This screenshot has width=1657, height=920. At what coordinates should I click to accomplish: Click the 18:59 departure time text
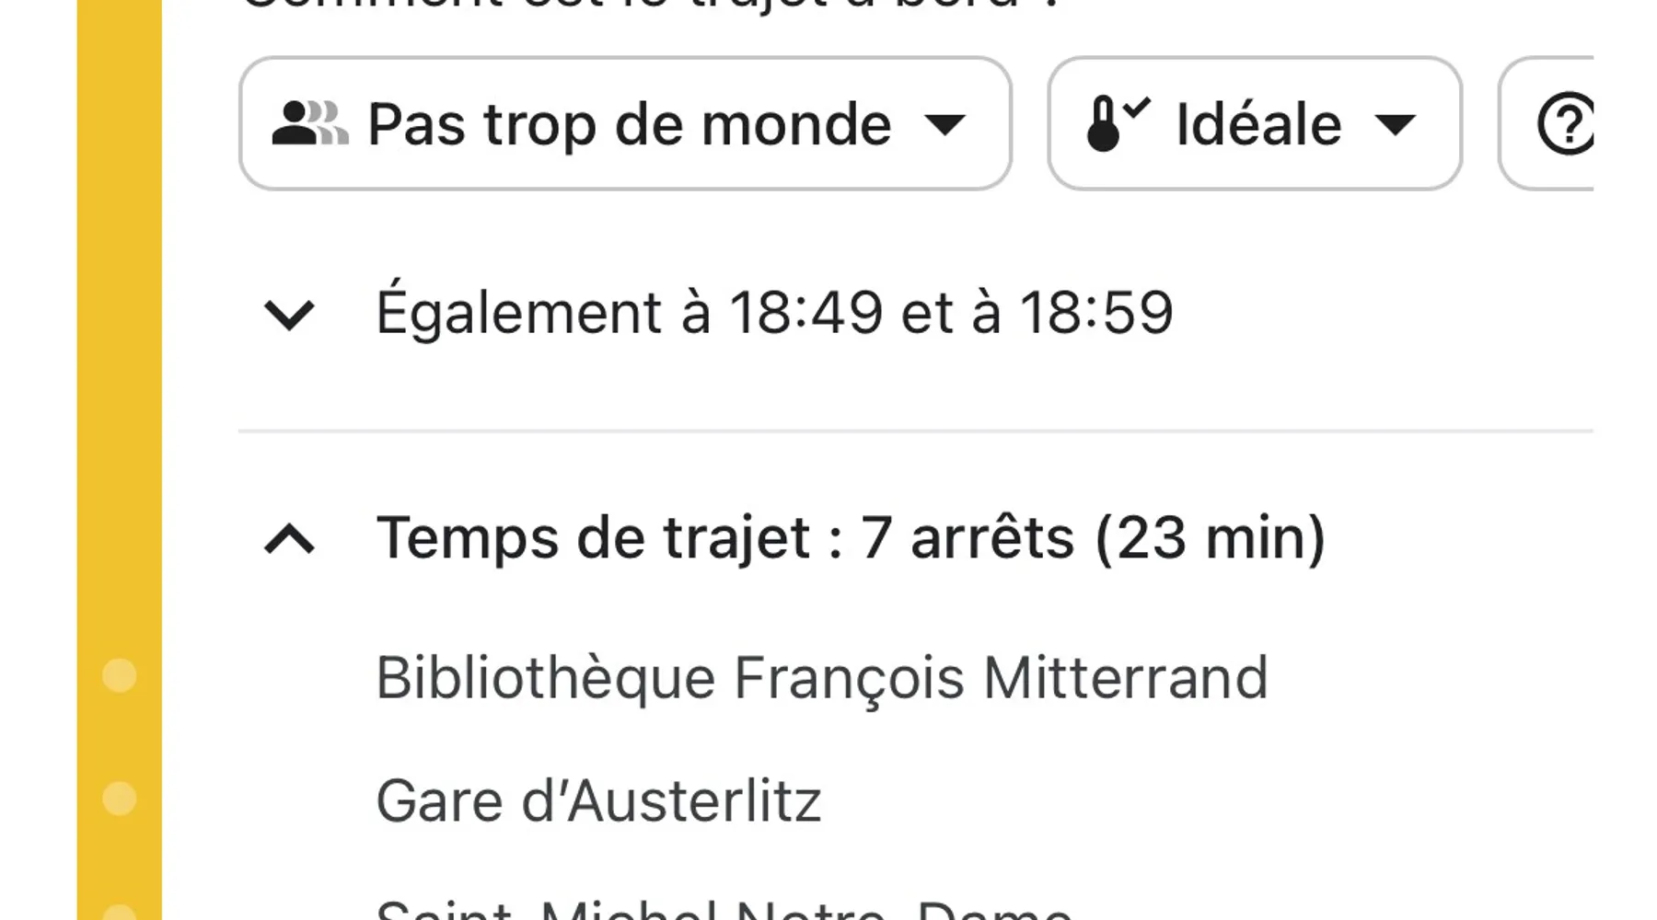[x=1096, y=313]
